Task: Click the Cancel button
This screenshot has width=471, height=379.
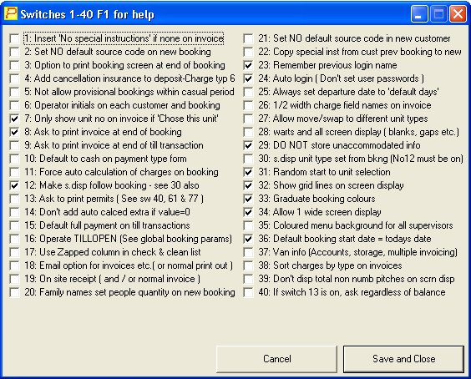Action: [276, 359]
